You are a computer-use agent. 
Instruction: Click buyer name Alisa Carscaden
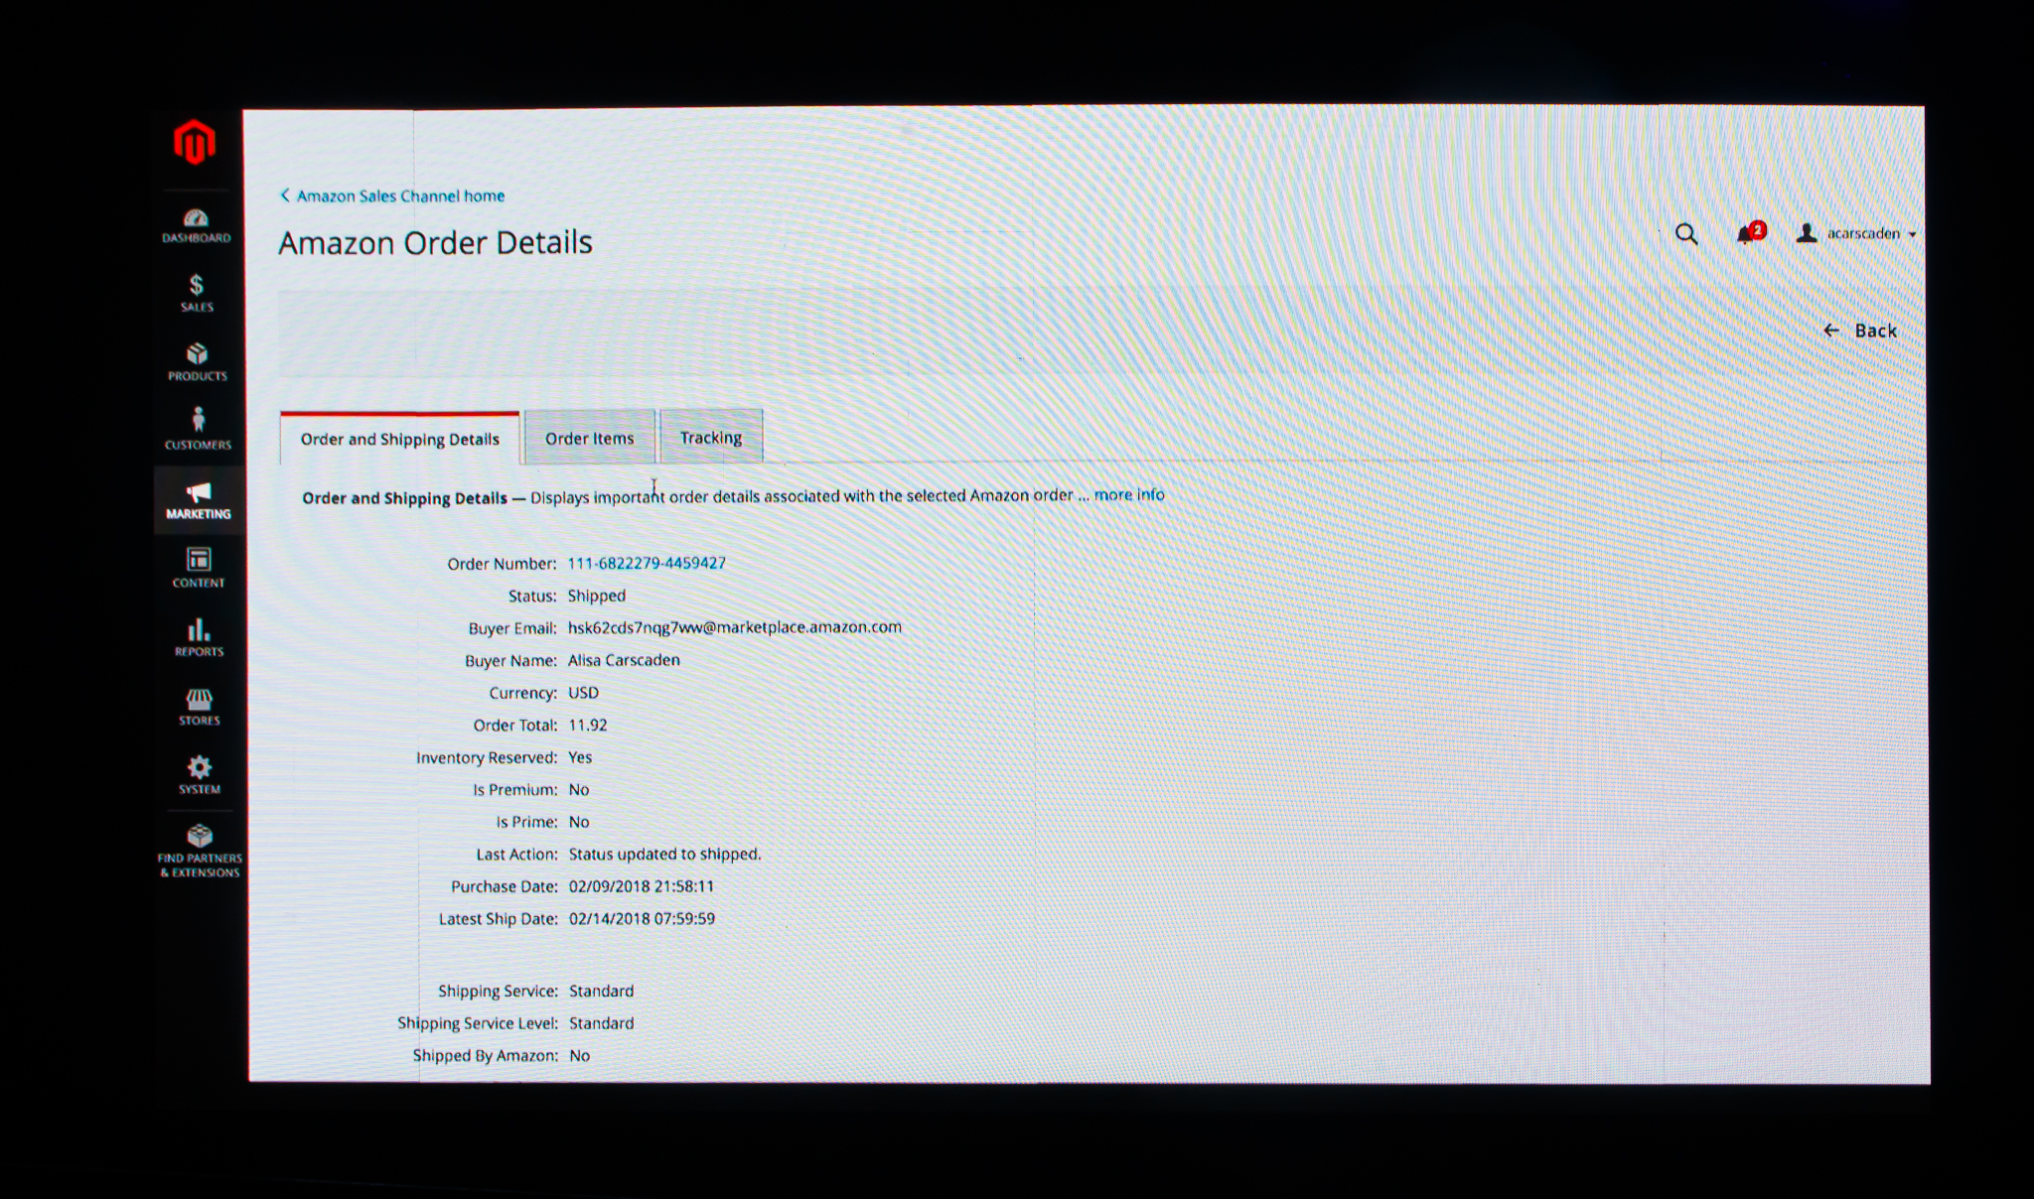pyautogui.click(x=624, y=660)
